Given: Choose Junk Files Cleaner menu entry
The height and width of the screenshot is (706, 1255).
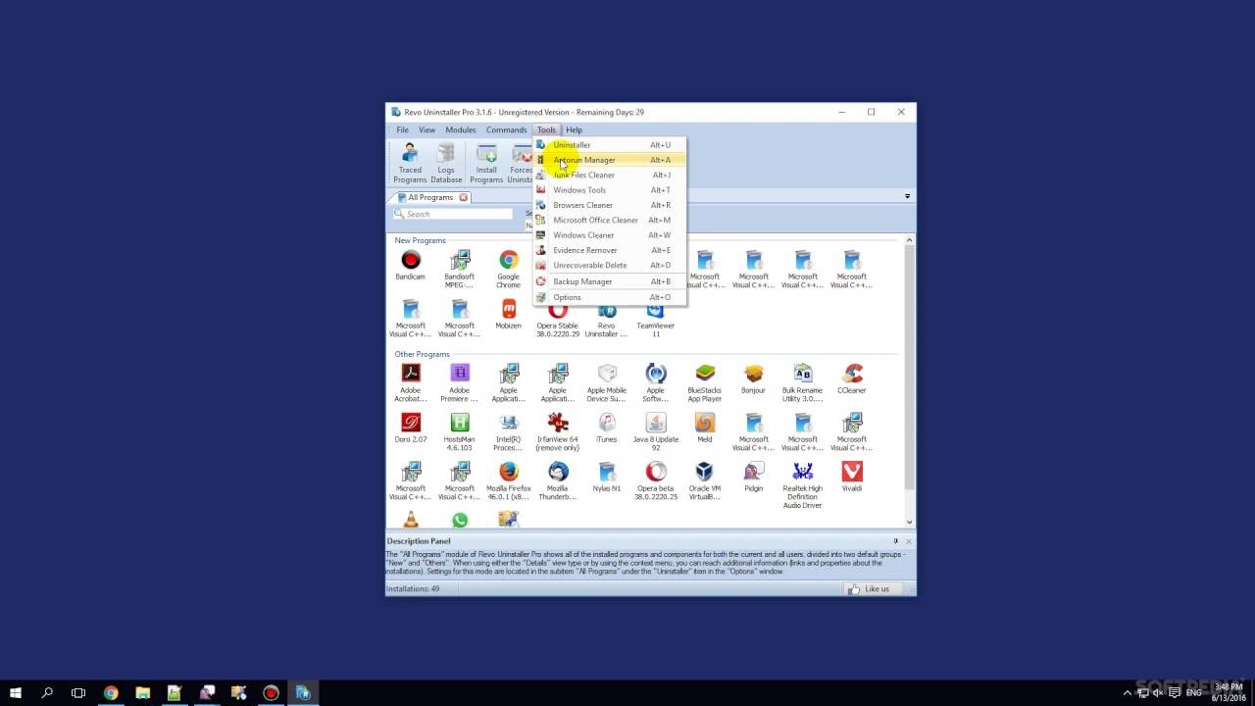Looking at the screenshot, I should point(610,175).
